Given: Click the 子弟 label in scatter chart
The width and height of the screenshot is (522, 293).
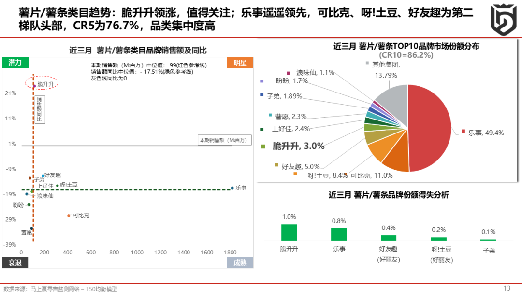Looking at the screenshot, I should coord(39,180).
